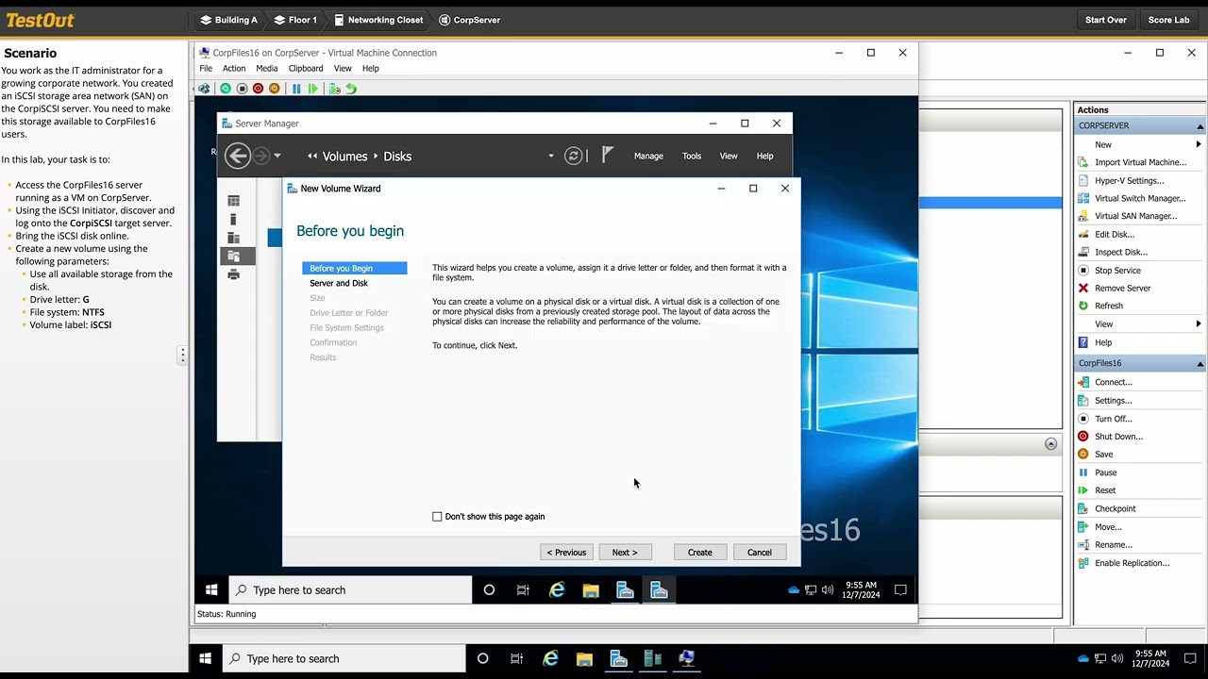Open Server Manager notifications flag
This screenshot has height=679, width=1208.
[x=608, y=155]
